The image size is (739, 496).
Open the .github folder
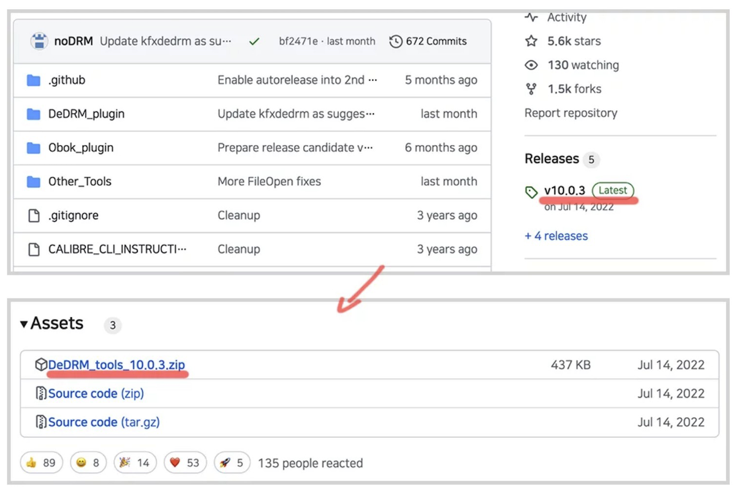(67, 80)
